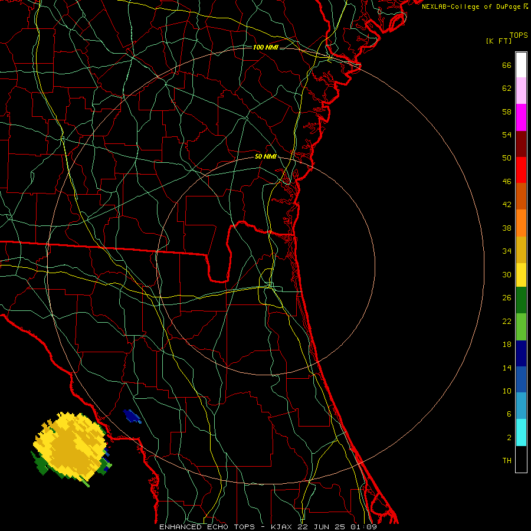Click the black TH threshold legend swatch
Screen dimensions: 531x531
click(521, 459)
